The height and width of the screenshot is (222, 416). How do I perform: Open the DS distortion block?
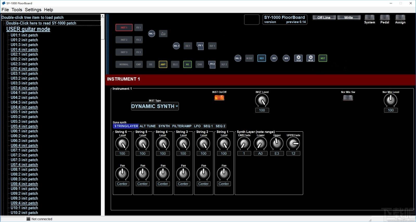coord(151,64)
